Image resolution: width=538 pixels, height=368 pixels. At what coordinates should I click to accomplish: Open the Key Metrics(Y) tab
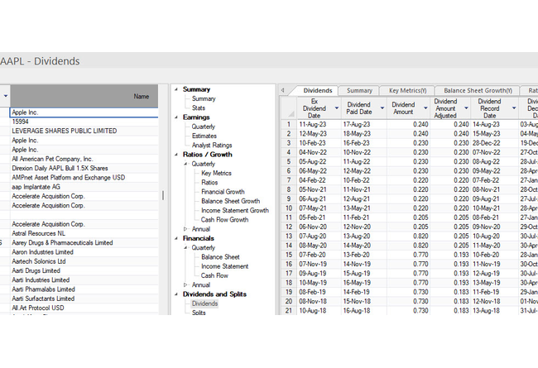(407, 90)
